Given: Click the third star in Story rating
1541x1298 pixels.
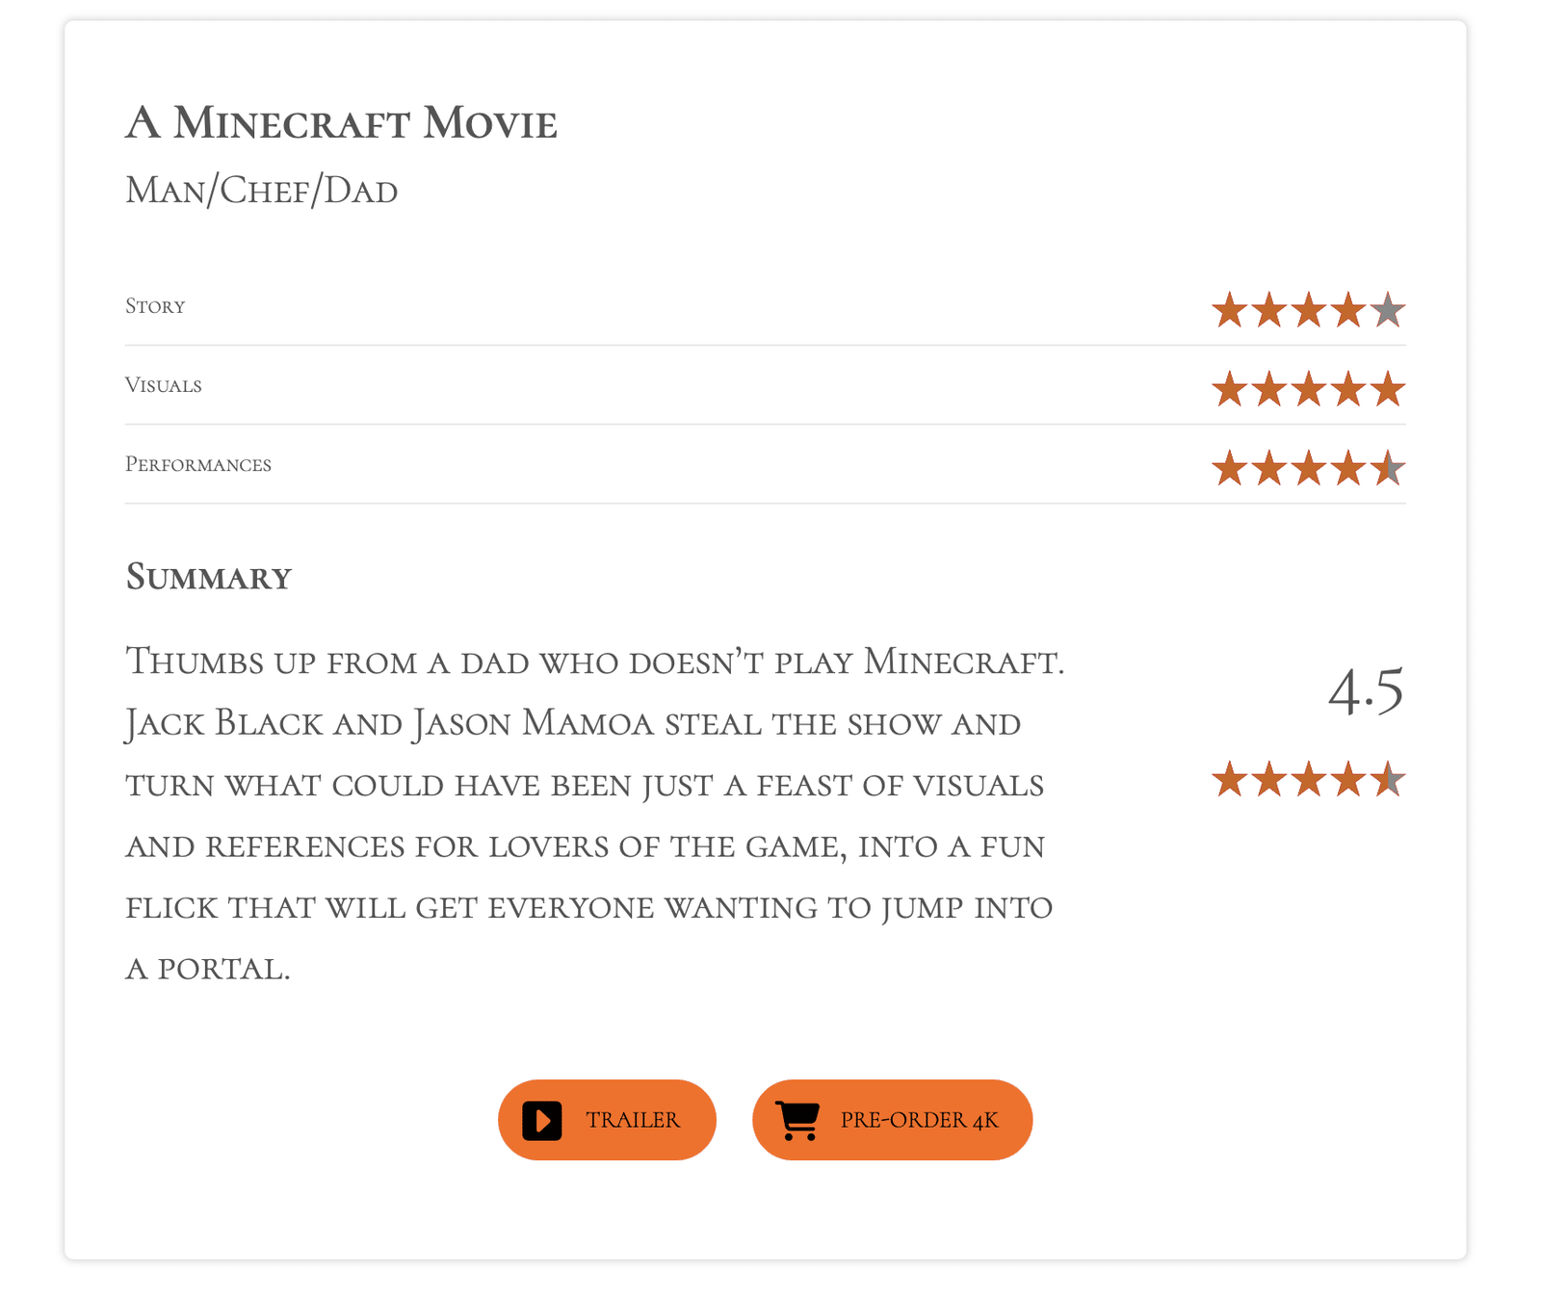Looking at the screenshot, I should 1308,311.
